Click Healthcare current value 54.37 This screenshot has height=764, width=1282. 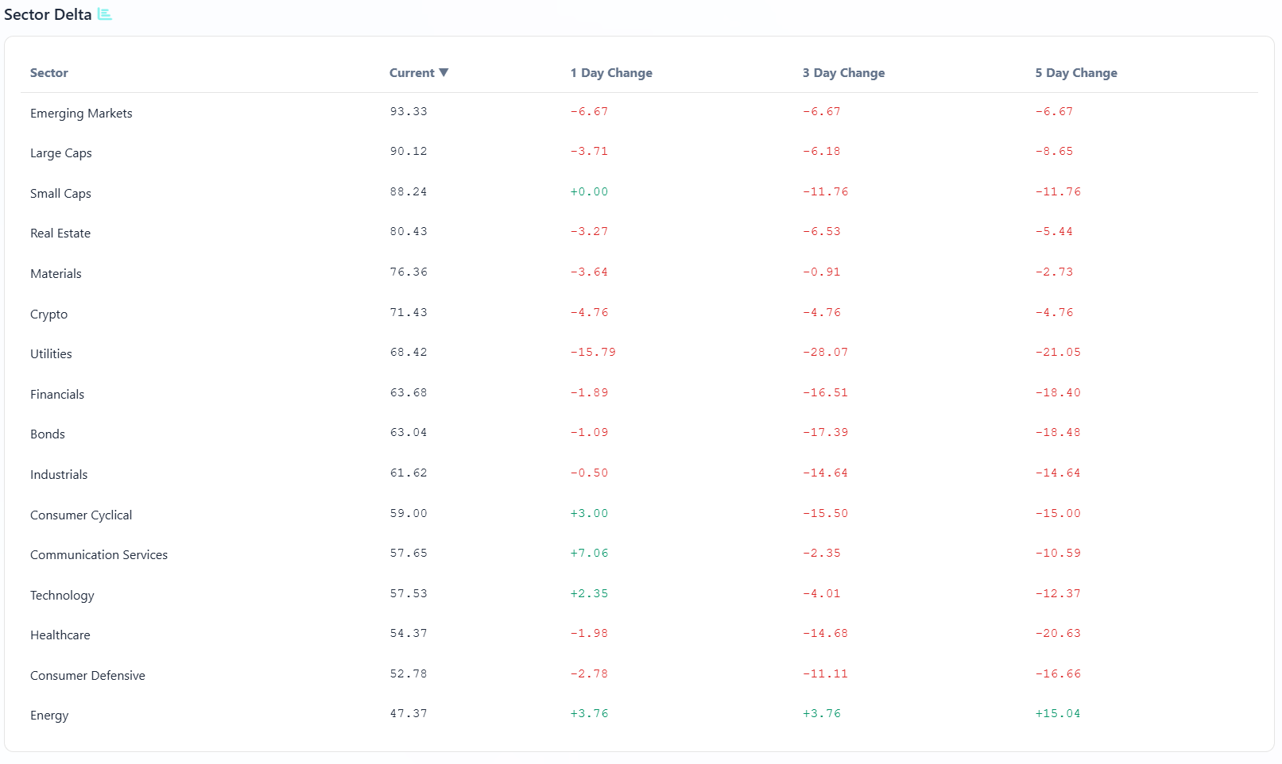coord(409,633)
